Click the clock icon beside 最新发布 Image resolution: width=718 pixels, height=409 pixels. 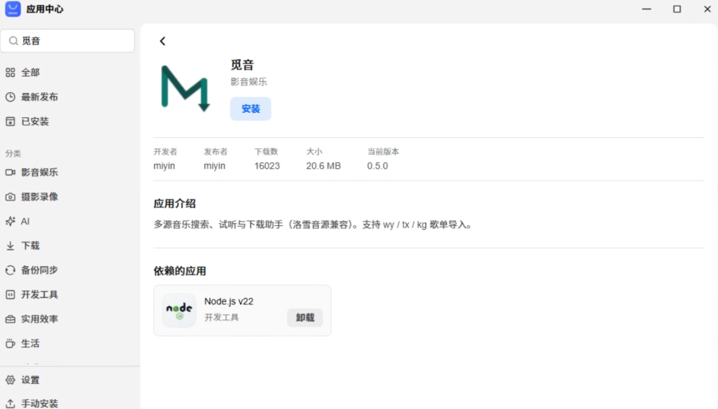tap(10, 97)
